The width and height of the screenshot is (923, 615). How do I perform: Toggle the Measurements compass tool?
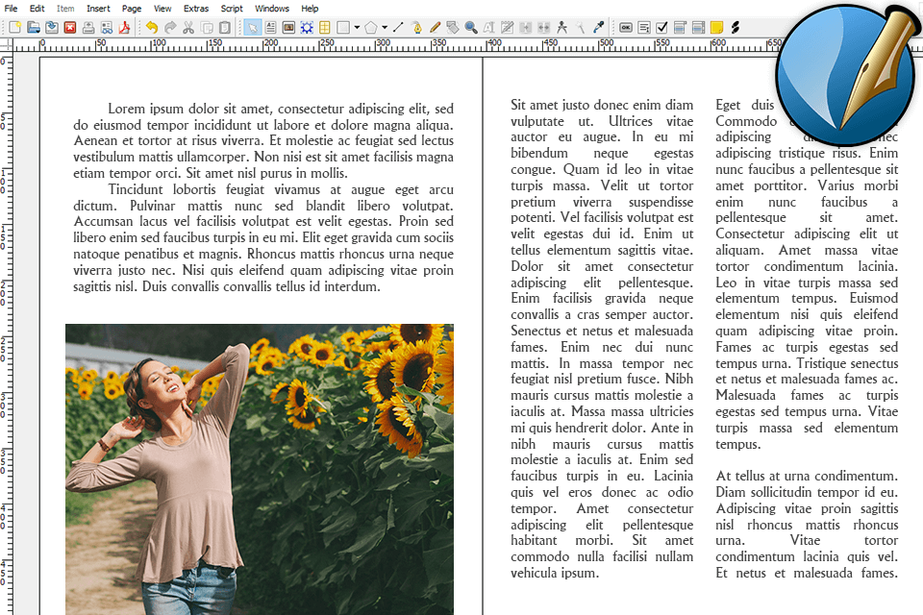[x=562, y=28]
